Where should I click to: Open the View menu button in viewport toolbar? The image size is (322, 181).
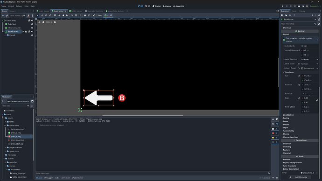(99, 15)
